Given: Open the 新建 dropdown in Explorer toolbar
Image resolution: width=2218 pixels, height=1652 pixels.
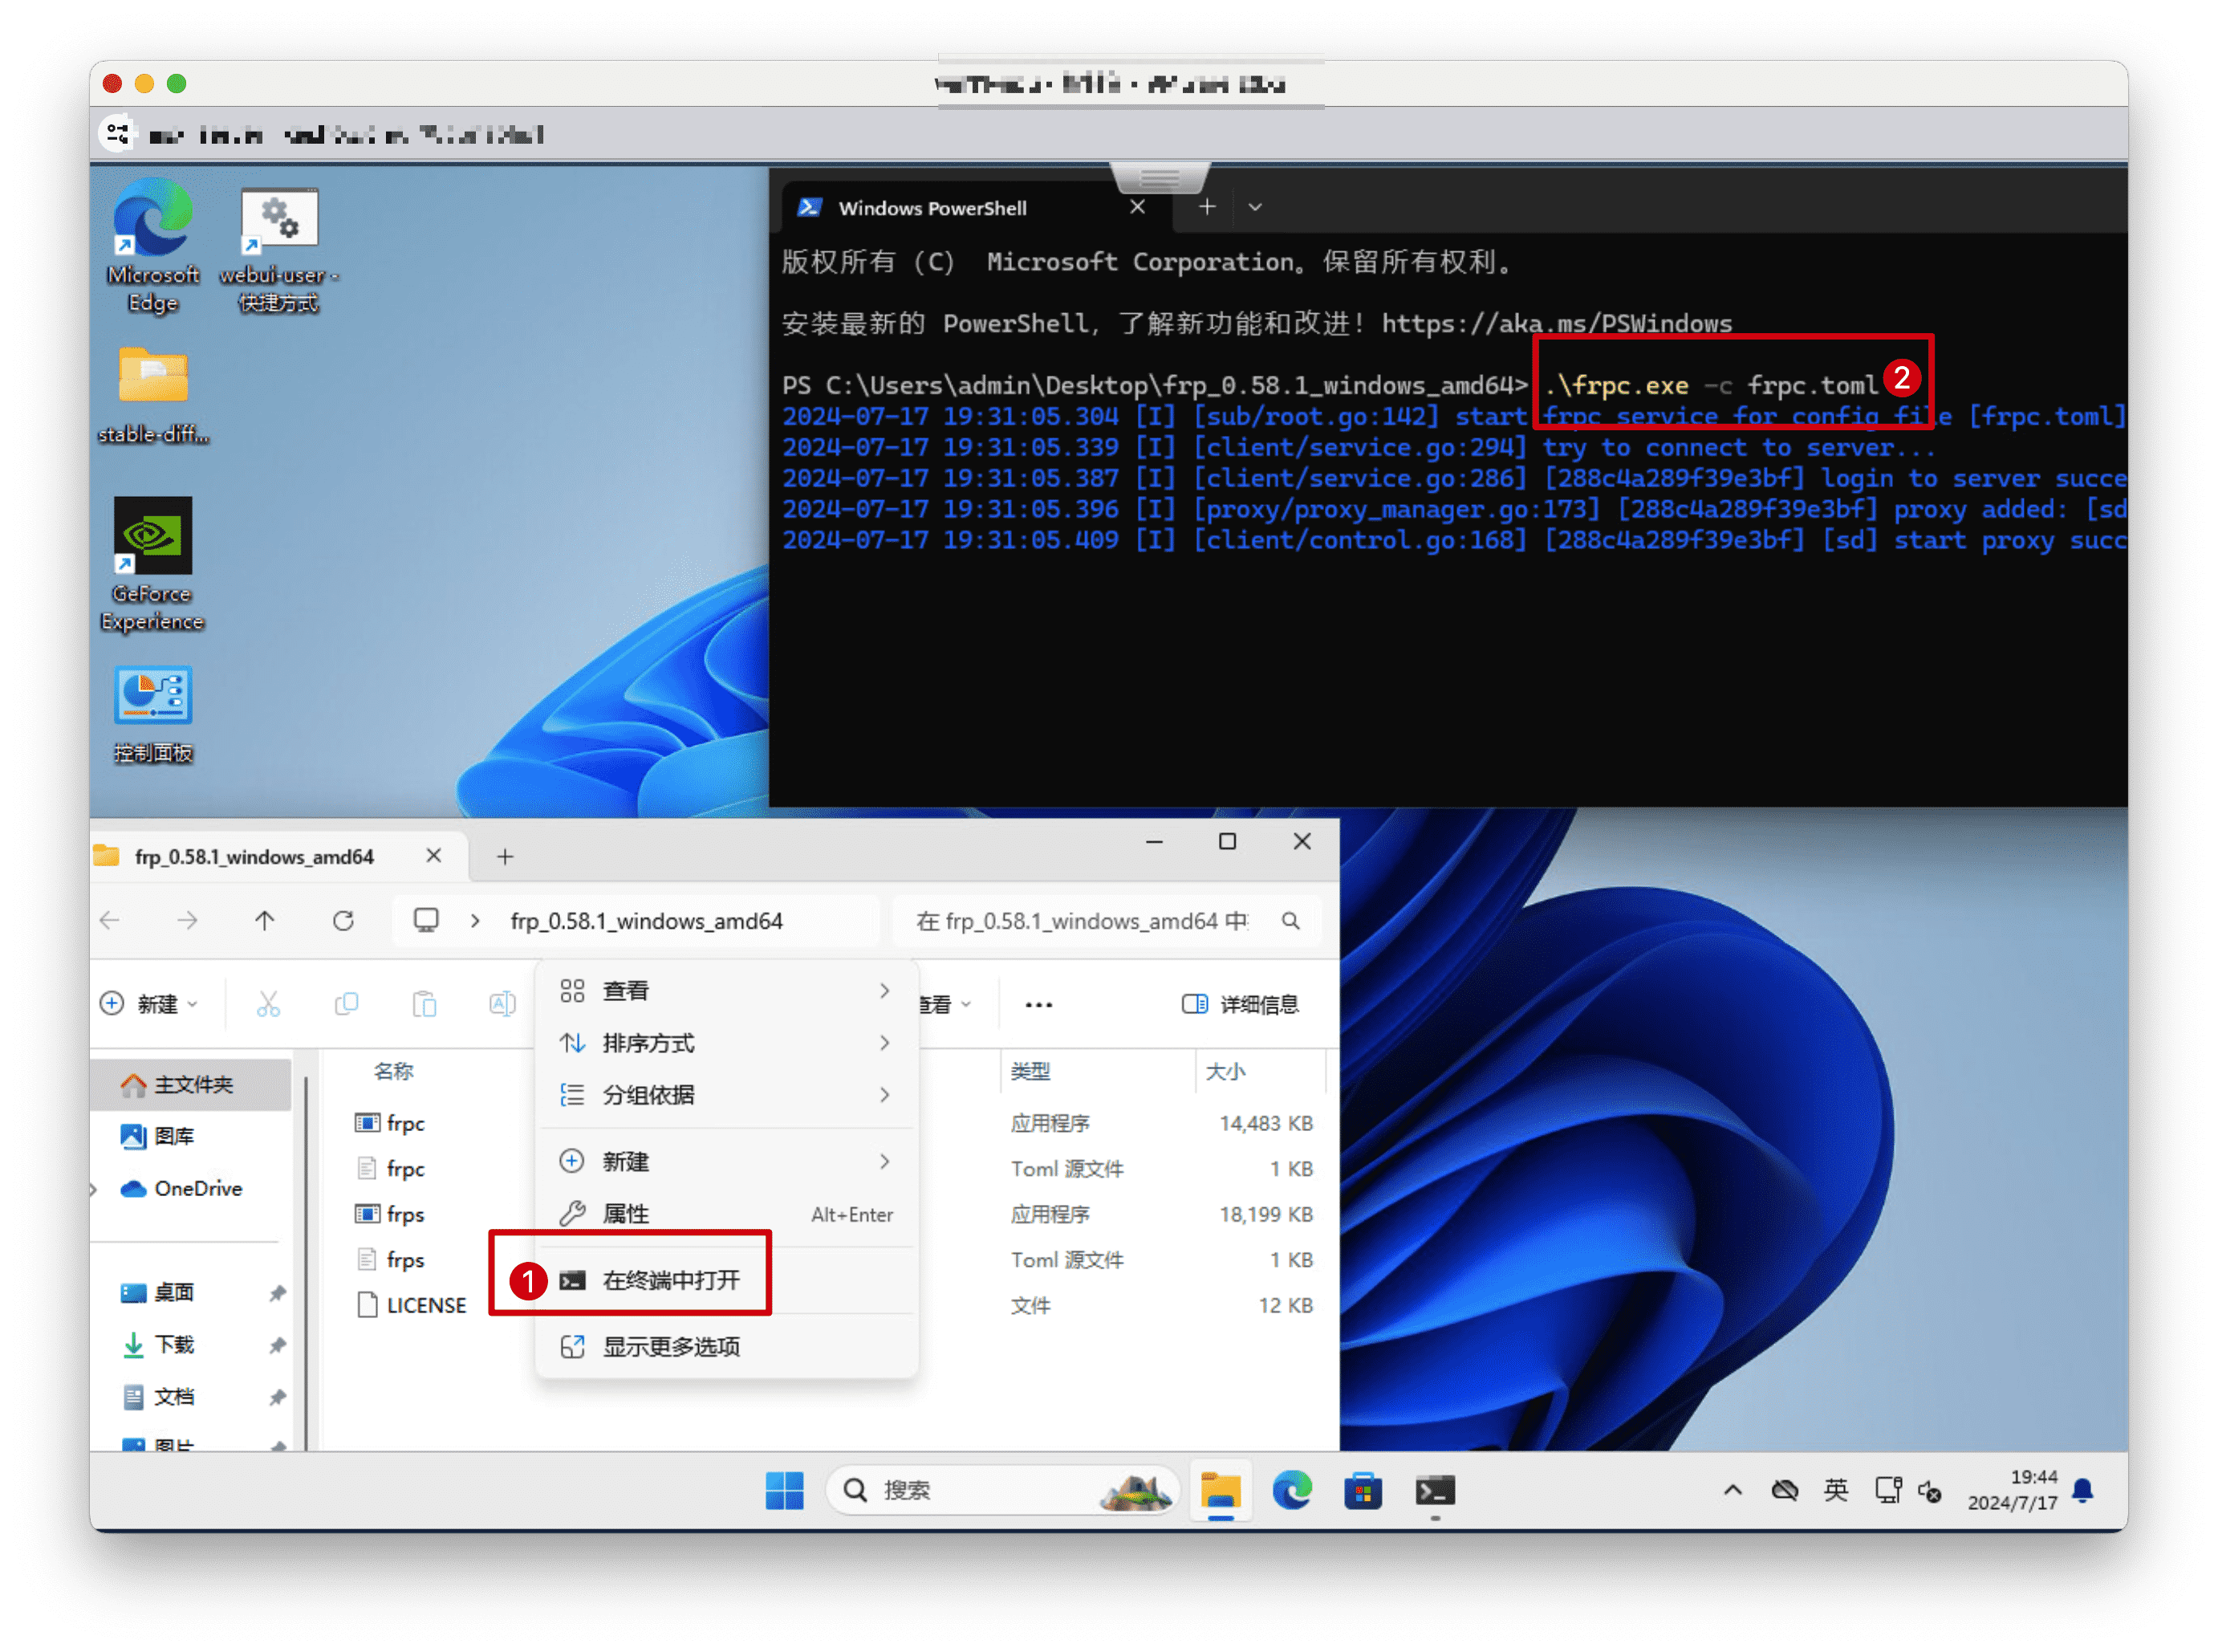Looking at the screenshot, I should click(x=150, y=1003).
